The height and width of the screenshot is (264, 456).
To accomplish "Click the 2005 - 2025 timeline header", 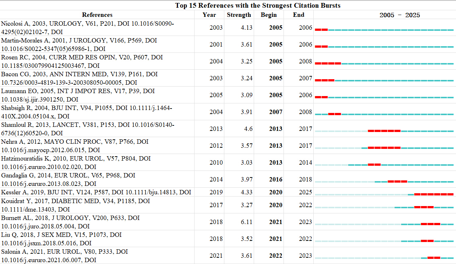I will [400, 15].
